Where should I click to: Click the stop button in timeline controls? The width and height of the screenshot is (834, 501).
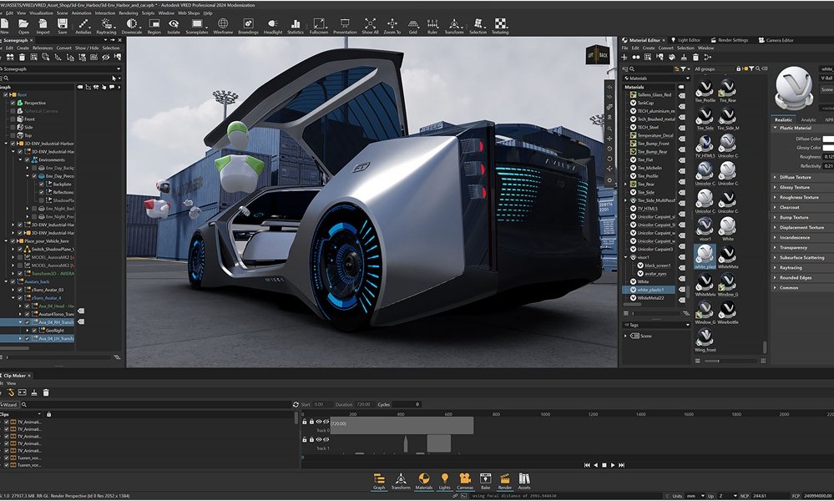tap(604, 465)
